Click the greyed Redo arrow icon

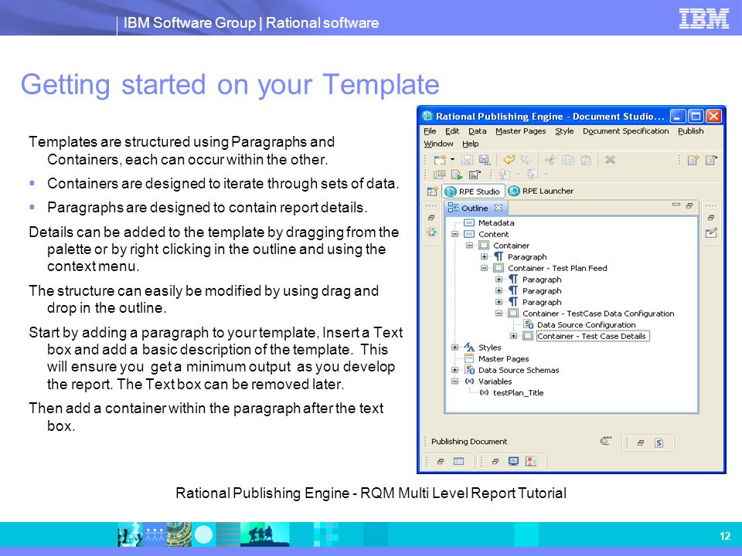[526, 160]
